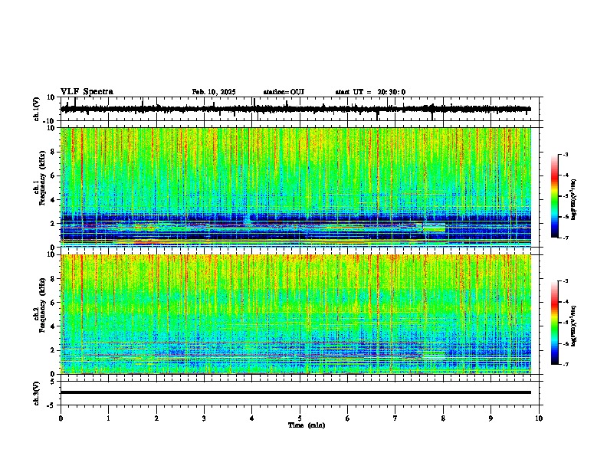
Task: Click the "8" kHz tick on ch.2 frequency axis
Action: (53, 279)
